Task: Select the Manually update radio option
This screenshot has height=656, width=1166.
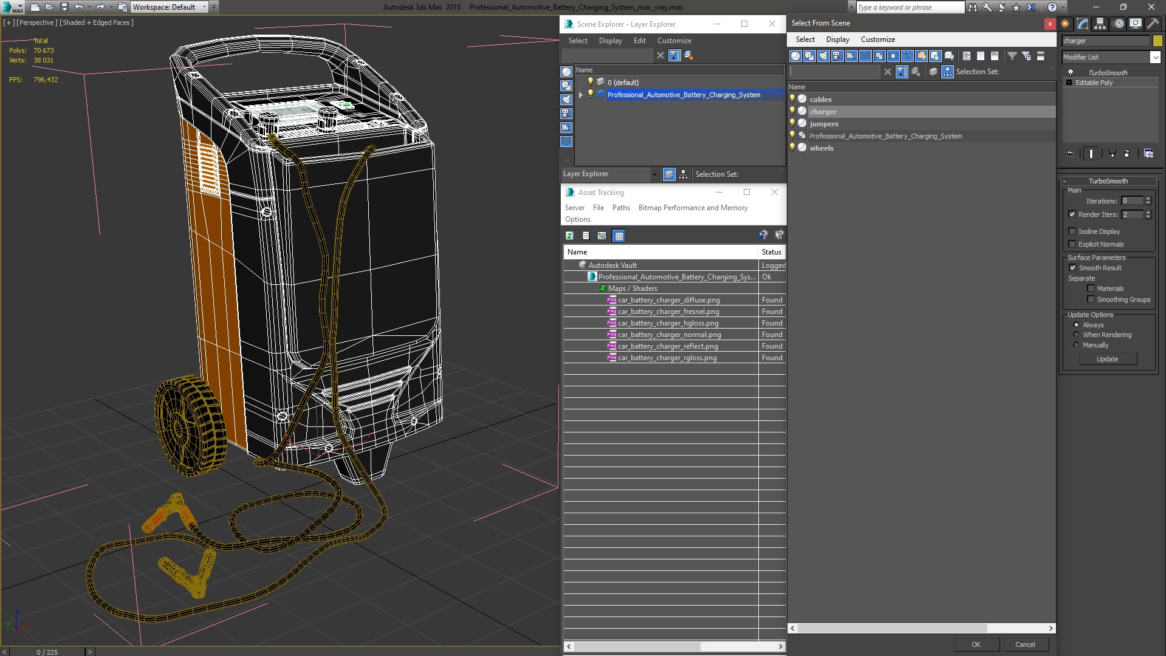Action: [x=1076, y=345]
